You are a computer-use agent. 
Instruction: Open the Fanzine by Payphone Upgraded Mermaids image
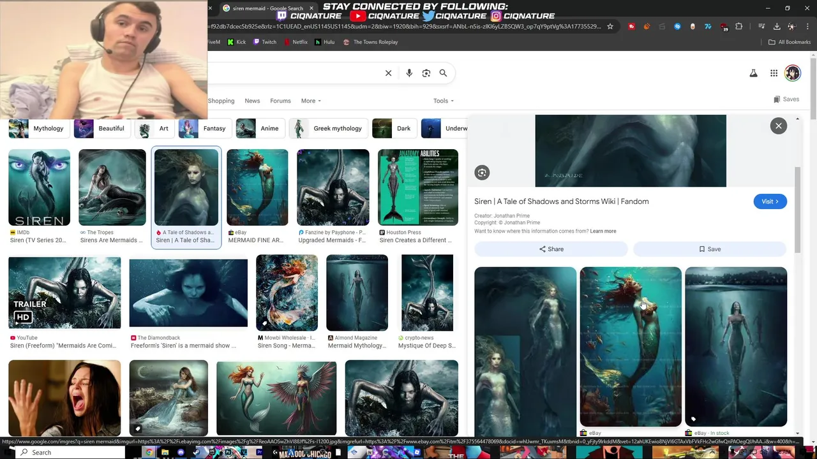333,187
